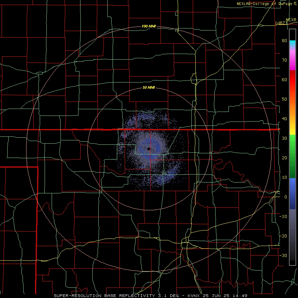Image resolution: width=298 pixels, height=298 pixels.
Task: Click the 70 value on the dBZ scale
Action: pos(284,60)
